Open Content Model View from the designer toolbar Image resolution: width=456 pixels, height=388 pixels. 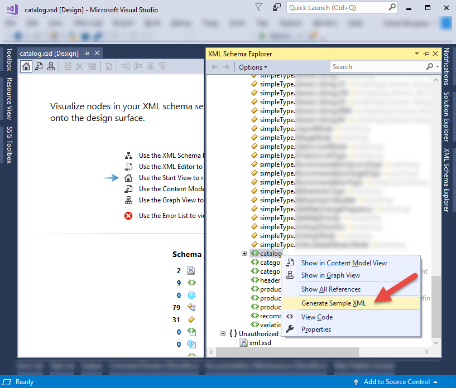[x=39, y=66]
